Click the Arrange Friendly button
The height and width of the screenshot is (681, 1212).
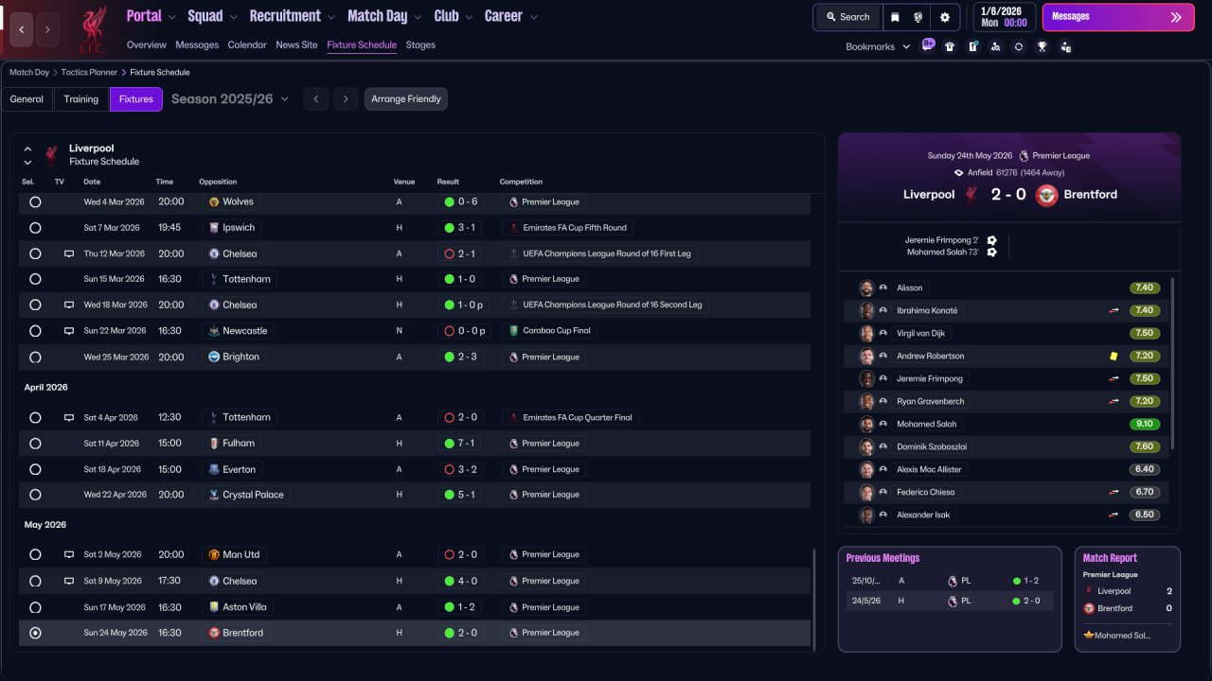406,99
